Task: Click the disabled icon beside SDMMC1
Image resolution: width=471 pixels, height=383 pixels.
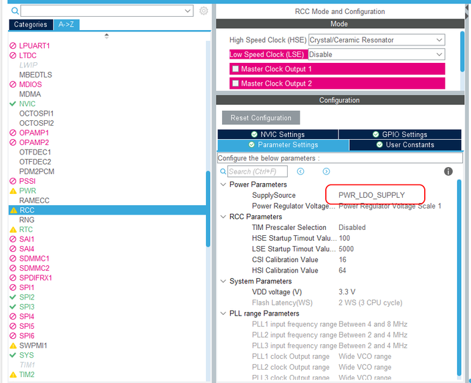Action: pyautogui.click(x=13, y=259)
